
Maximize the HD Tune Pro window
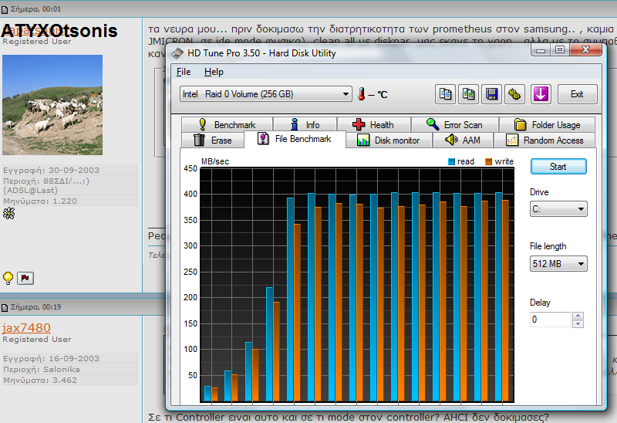click(560, 50)
